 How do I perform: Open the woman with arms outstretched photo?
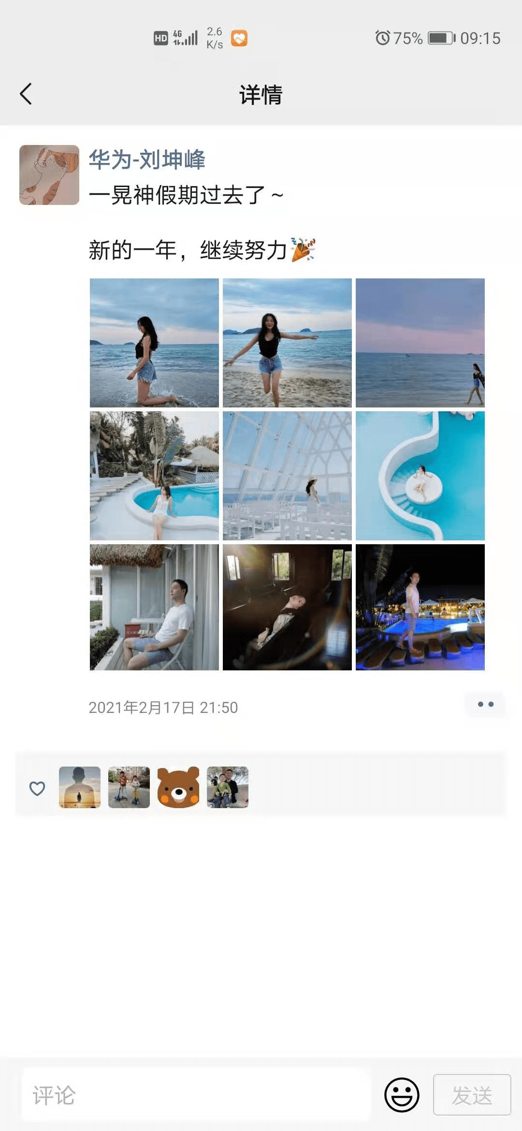coord(287,343)
